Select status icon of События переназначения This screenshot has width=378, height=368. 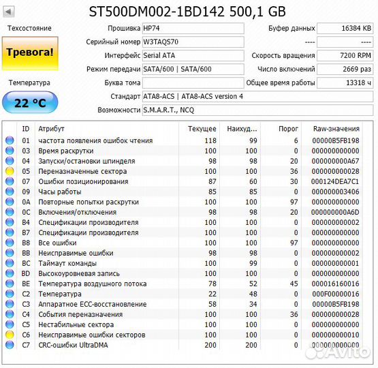point(10,314)
